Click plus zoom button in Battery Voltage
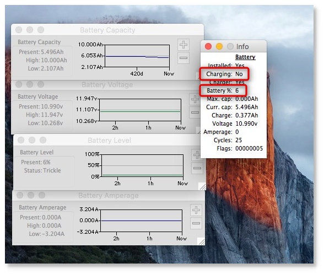This screenshot has height=274, width=324. [x=195, y=99]
